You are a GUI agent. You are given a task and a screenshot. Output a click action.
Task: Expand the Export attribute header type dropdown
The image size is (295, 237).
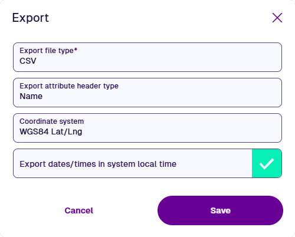(x=147, y=93)
